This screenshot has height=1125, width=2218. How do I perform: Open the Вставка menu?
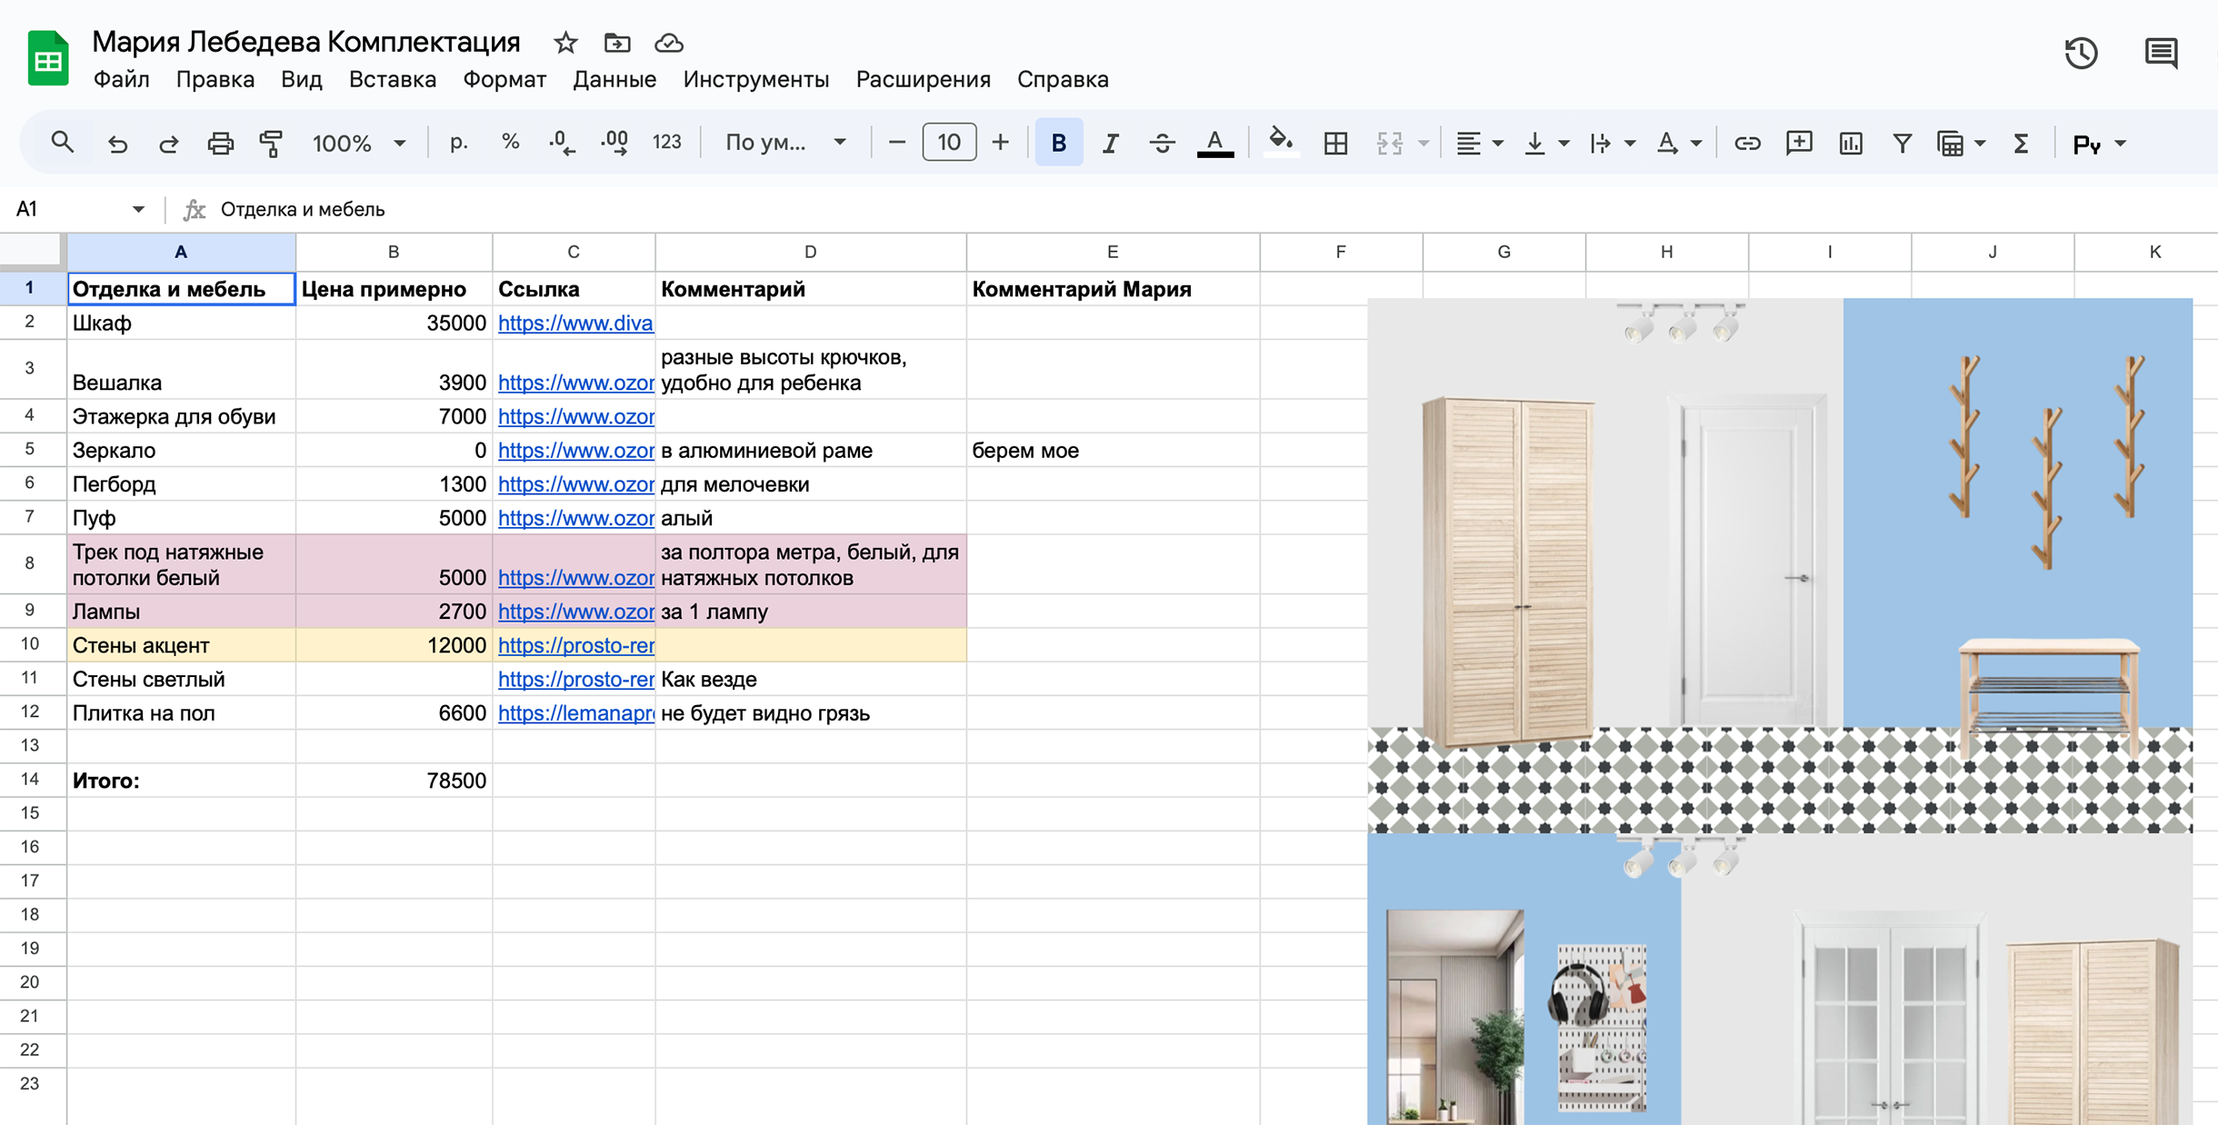point(392,80)
